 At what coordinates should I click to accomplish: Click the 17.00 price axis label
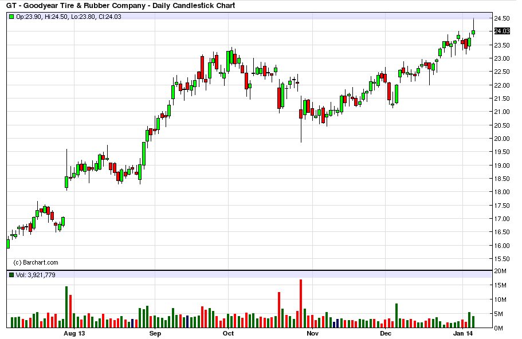pos(502,219)
